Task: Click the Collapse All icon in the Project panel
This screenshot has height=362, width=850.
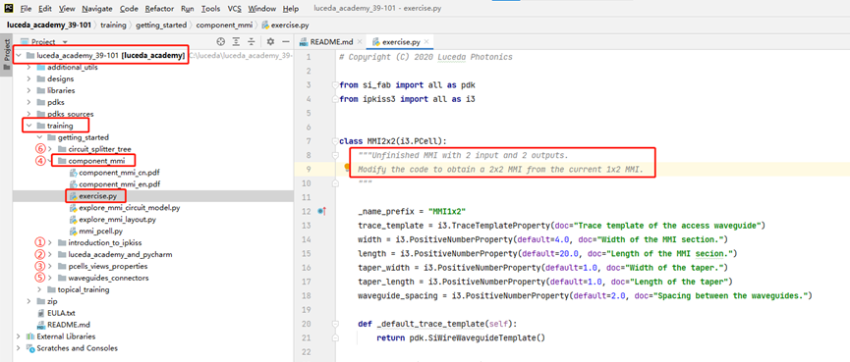Action: pos(252,41)
